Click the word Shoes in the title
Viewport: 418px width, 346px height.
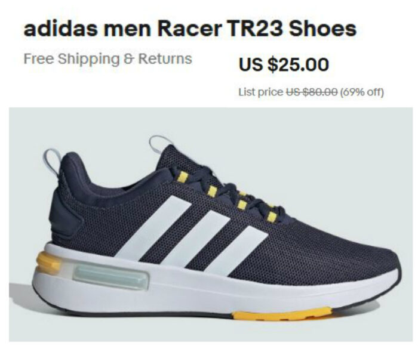coord(322,29)
